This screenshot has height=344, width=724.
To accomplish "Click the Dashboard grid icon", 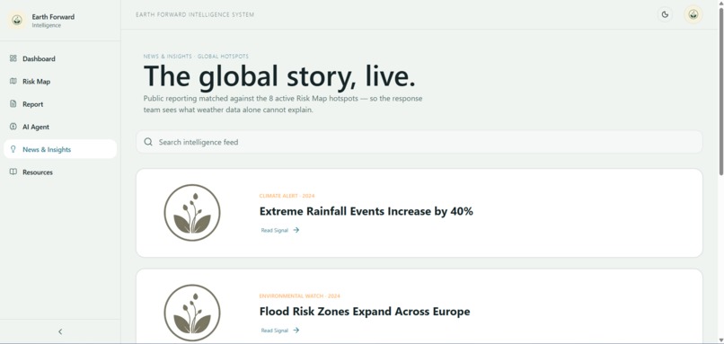I will point(13,58).
